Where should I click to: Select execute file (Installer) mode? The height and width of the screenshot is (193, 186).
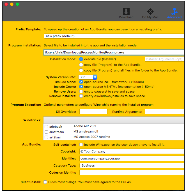point(81,59)
